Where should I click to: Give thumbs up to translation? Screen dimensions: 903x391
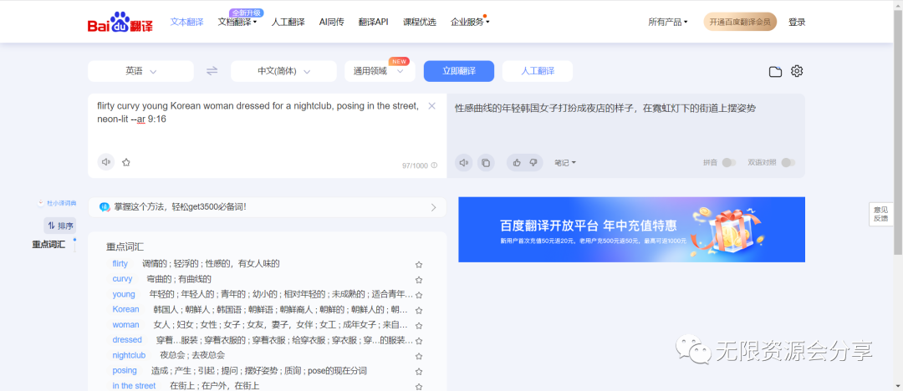[x=517, y=163]
